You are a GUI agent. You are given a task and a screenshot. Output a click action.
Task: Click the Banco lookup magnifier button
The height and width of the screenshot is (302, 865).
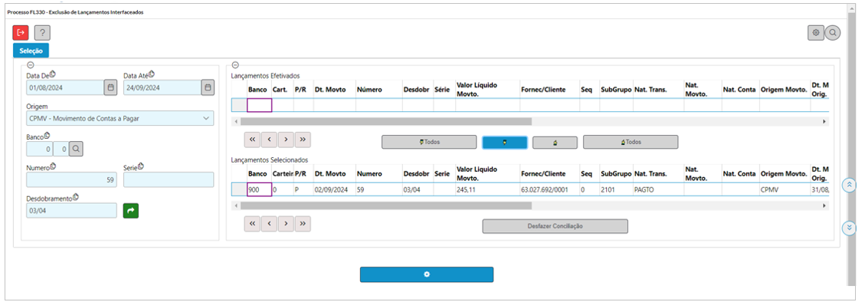pyautogui.click(x=76, y=149)
